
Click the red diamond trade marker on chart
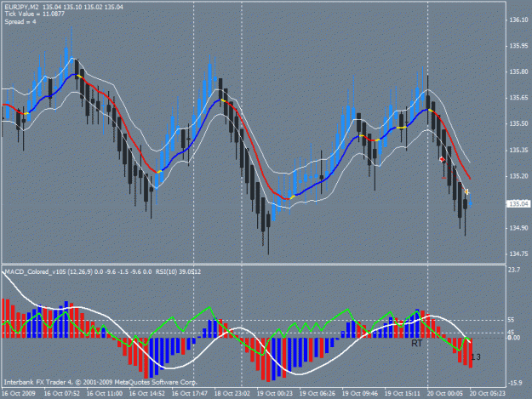(x=442, y=159)
